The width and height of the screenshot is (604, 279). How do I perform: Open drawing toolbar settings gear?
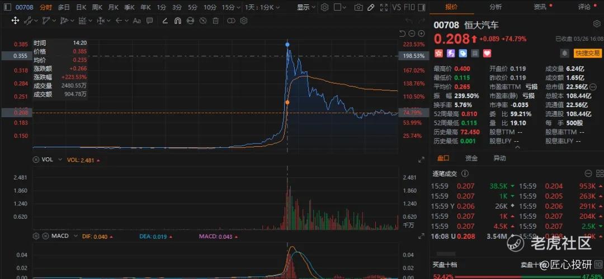(x=243, y=21)
